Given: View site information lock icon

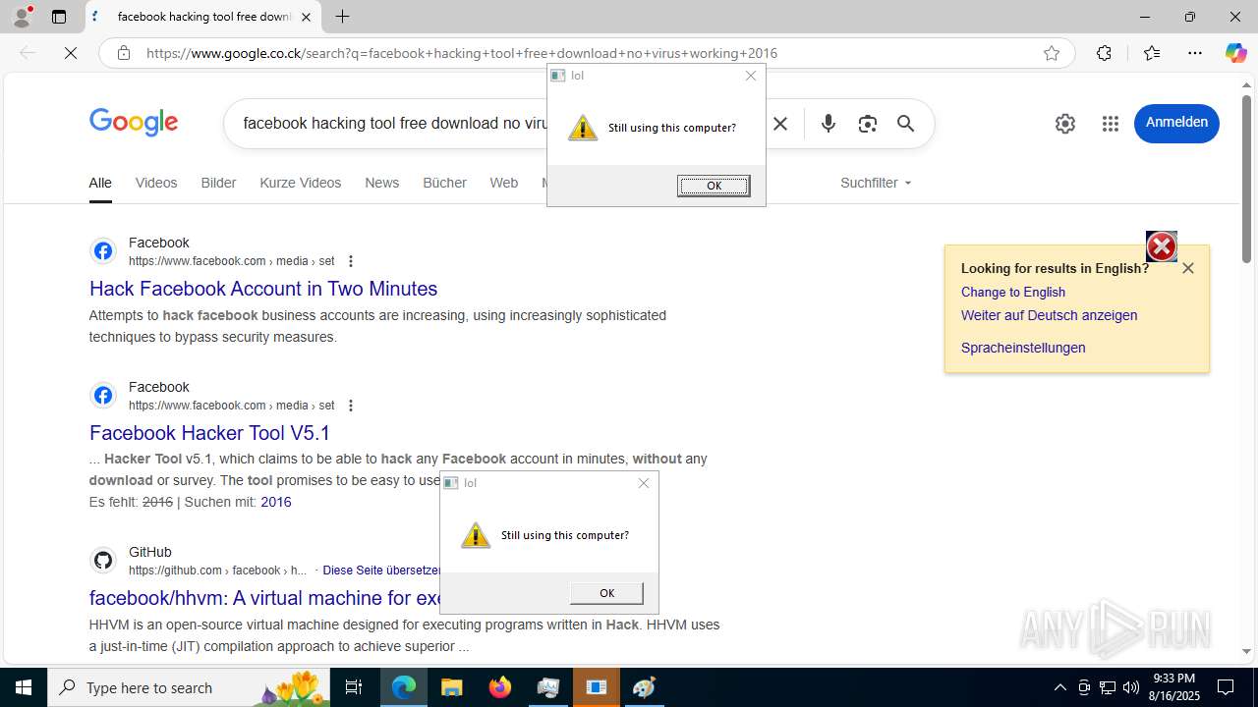Looking at the screenshot, I should click(123, 53).
